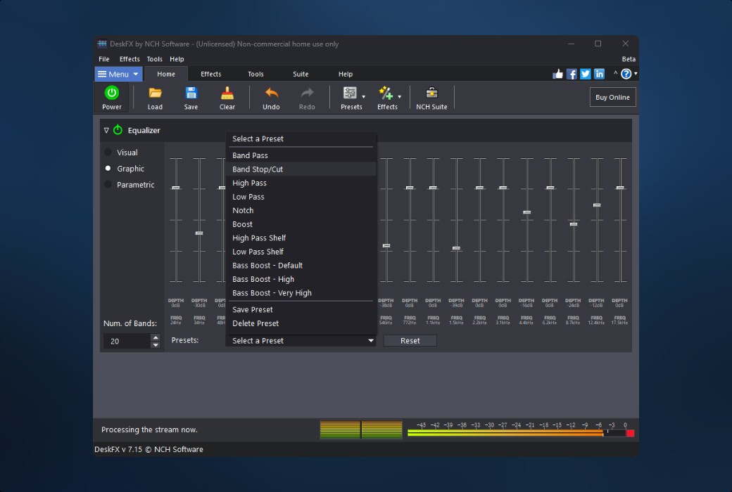This screenshot has width=732, height=492.
Task: Select the Visual equalizer mode
Action: (120, 152)
